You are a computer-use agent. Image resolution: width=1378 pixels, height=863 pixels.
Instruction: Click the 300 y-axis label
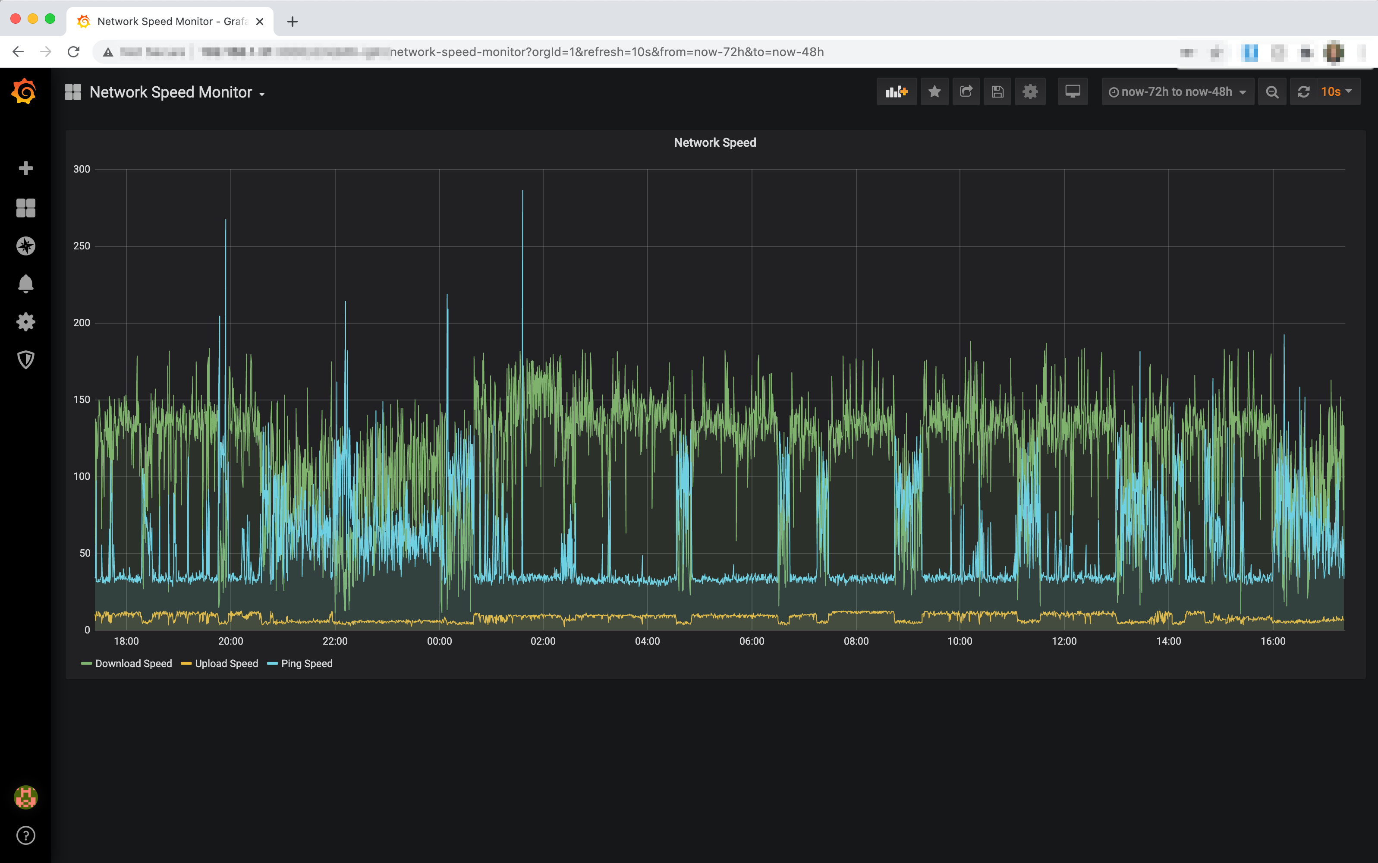click(x=82, y=169)
